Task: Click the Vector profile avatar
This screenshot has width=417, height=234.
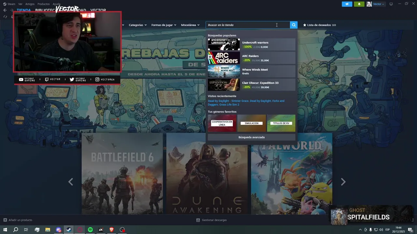Action: (x=369, y=4)
